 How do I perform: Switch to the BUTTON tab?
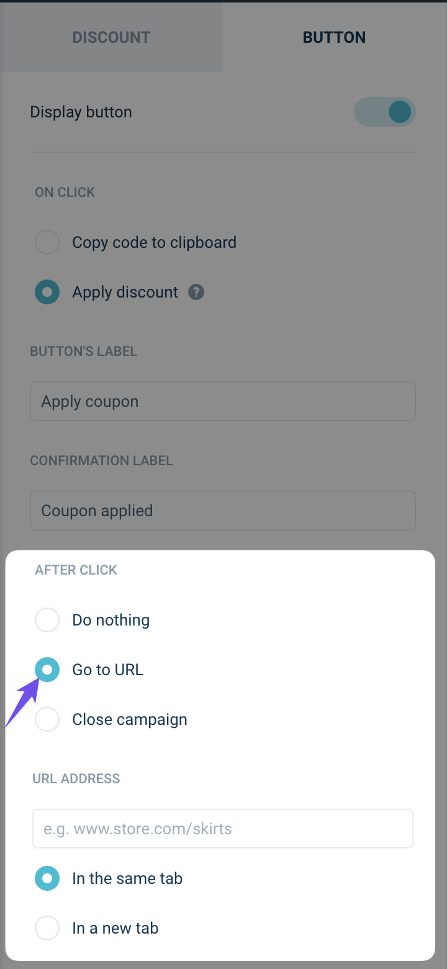(x=335, y=37)
